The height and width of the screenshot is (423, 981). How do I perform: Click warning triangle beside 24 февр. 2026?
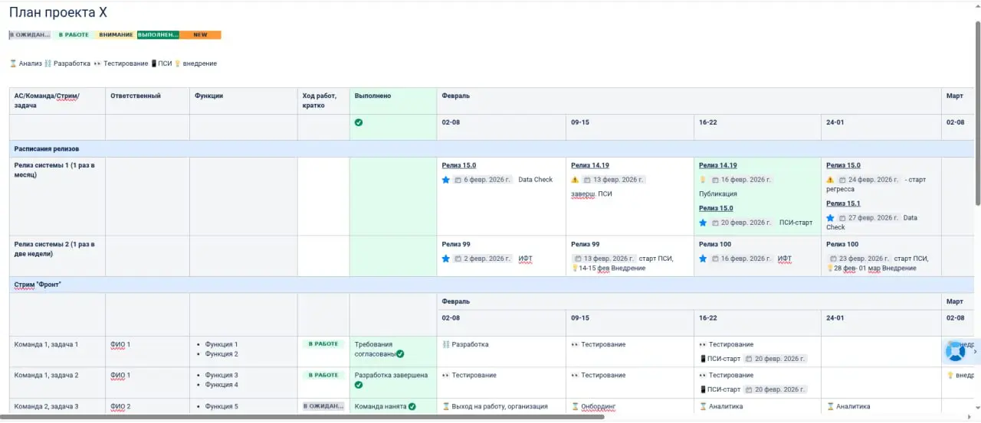coord(830,180)
